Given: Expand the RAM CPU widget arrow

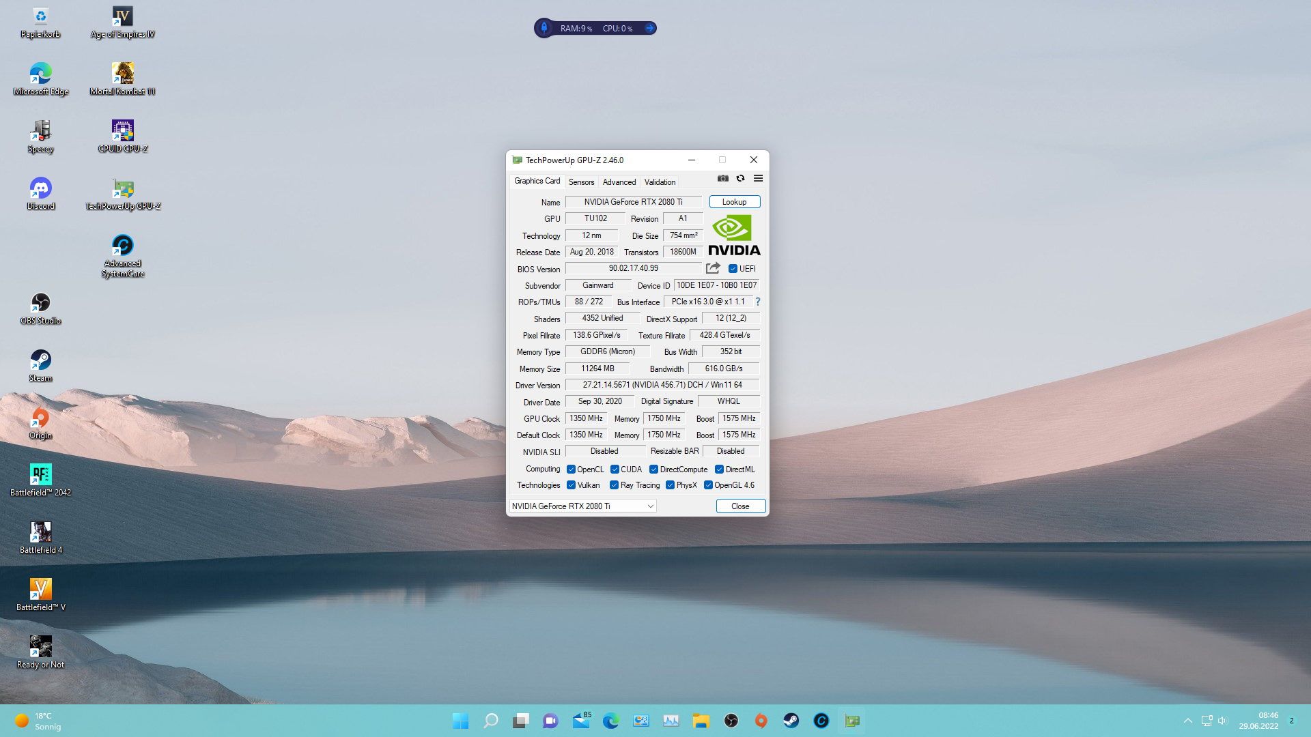Looking at the screenshot, I should pyautogui.click(x=649, y=28).
